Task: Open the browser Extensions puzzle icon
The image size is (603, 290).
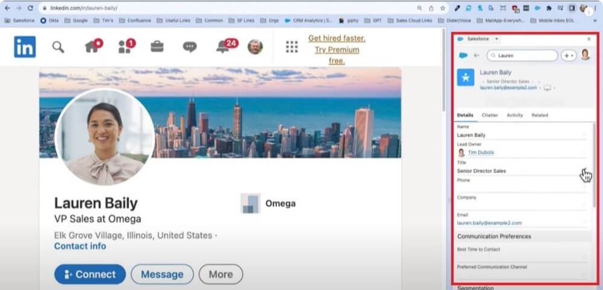Action: [x=549, y=8]
